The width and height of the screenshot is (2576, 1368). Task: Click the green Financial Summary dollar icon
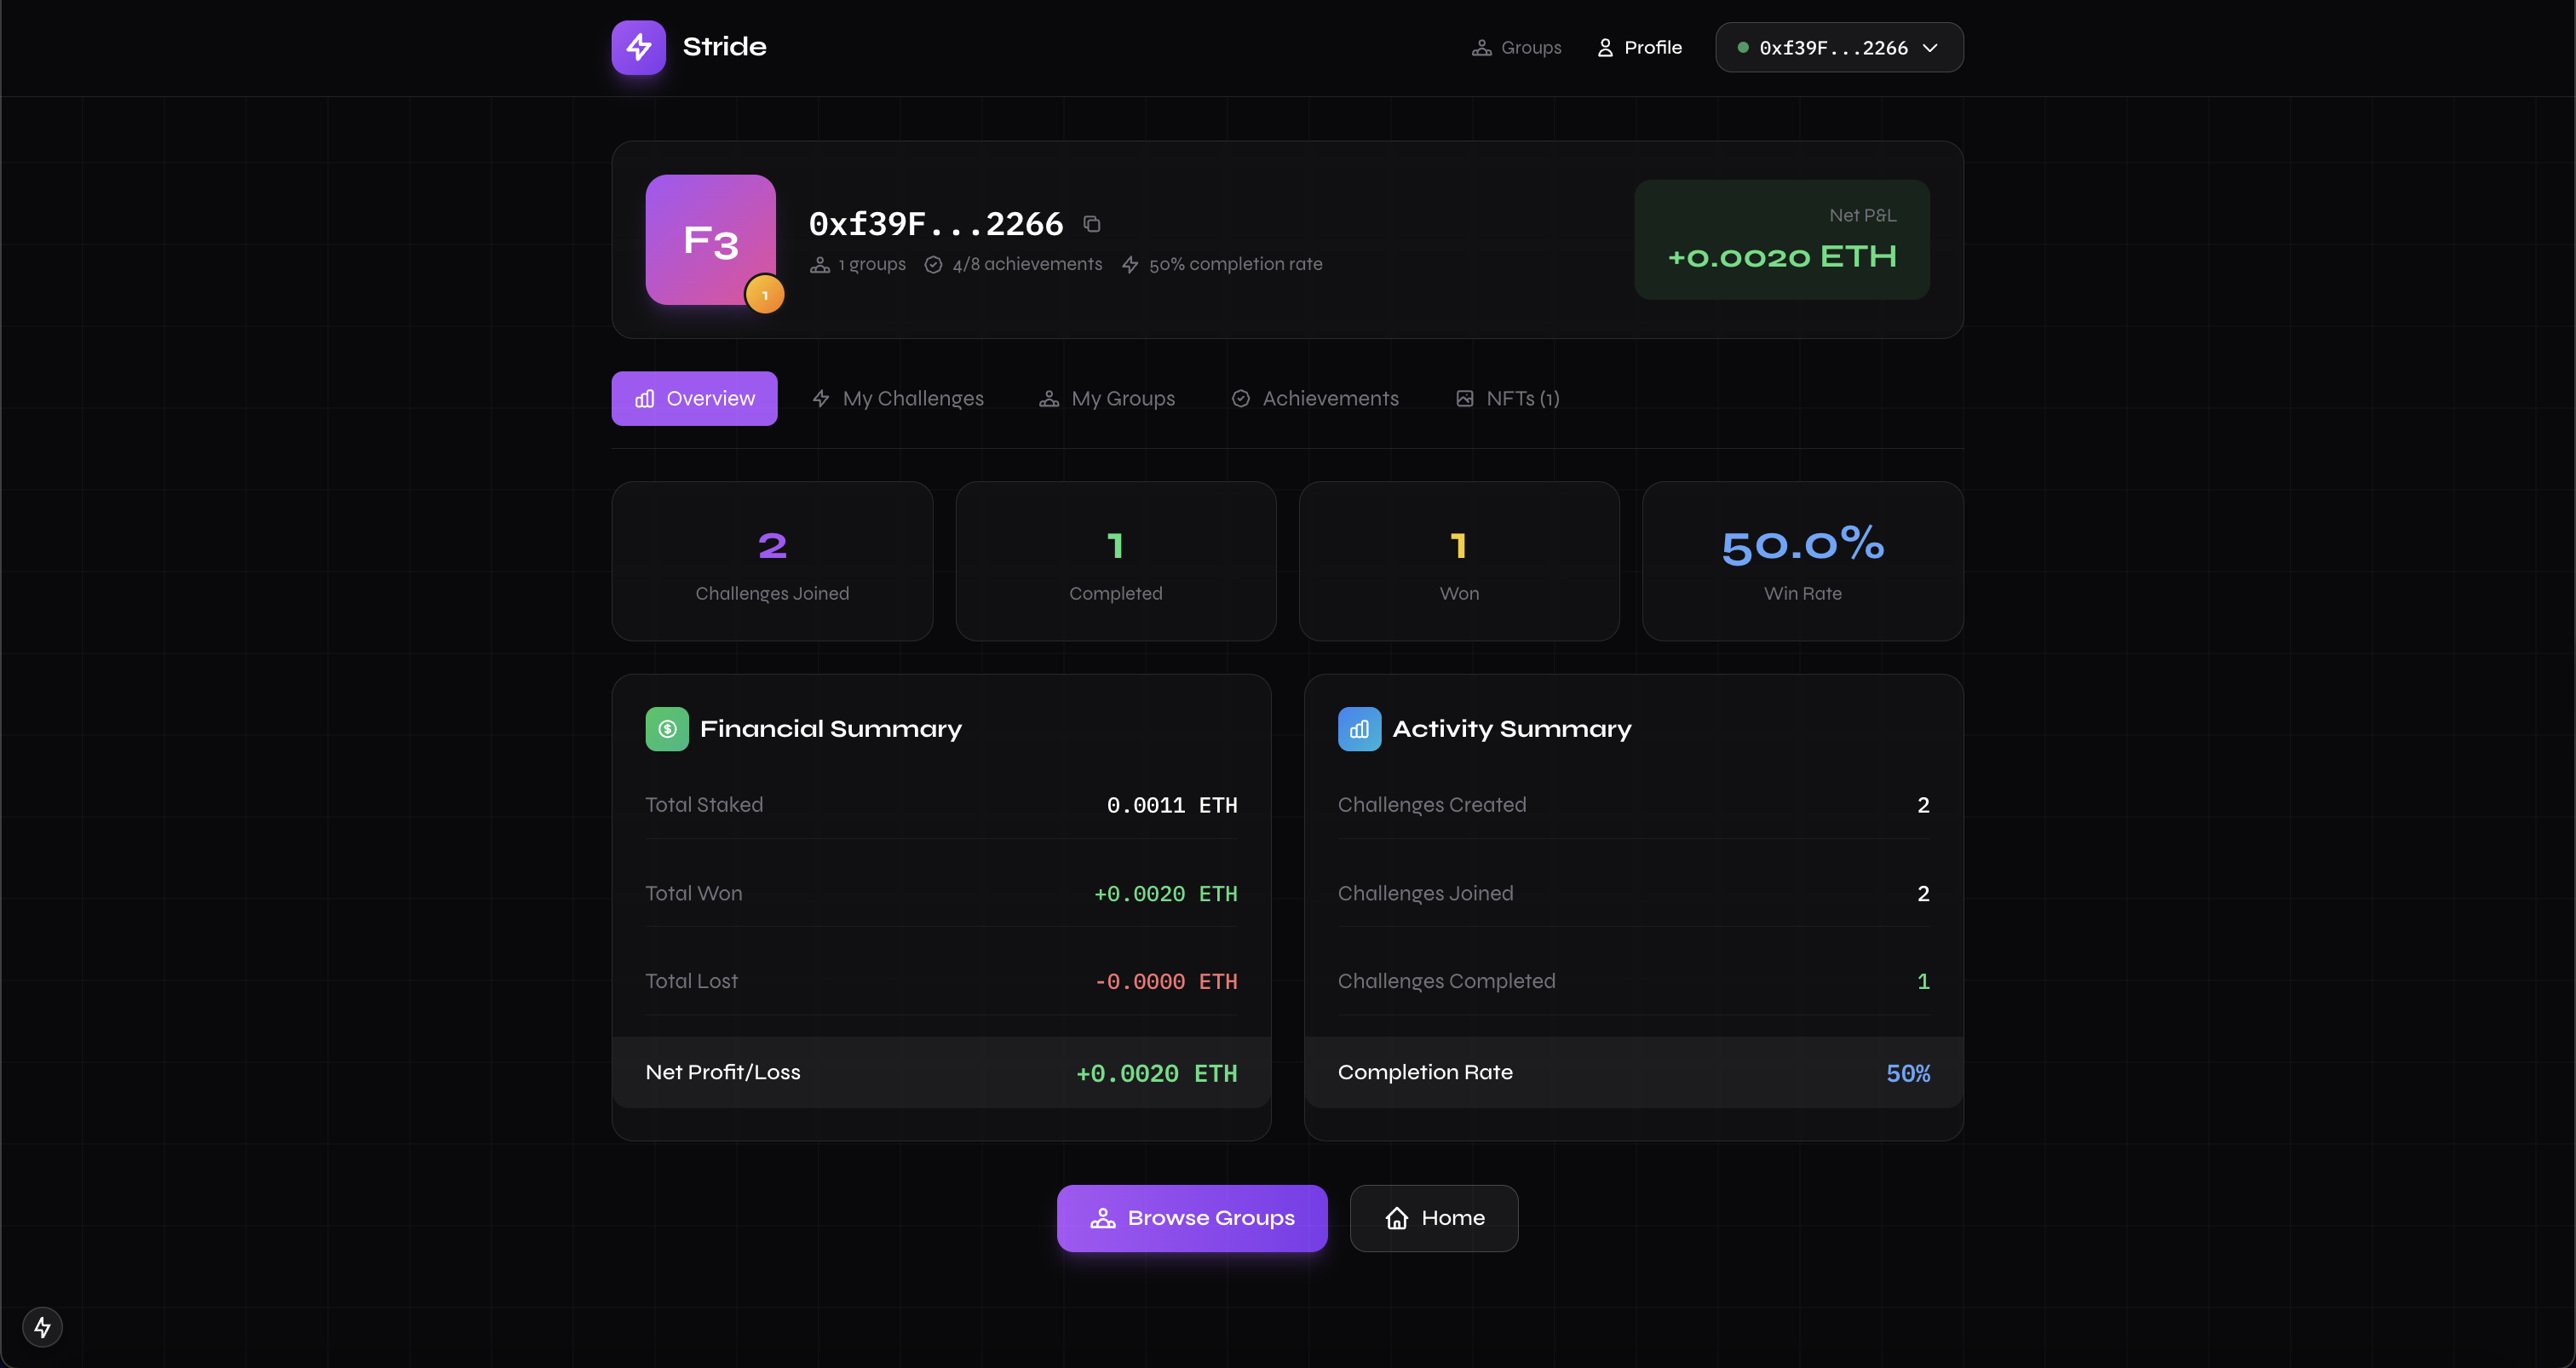pos(667,729)
